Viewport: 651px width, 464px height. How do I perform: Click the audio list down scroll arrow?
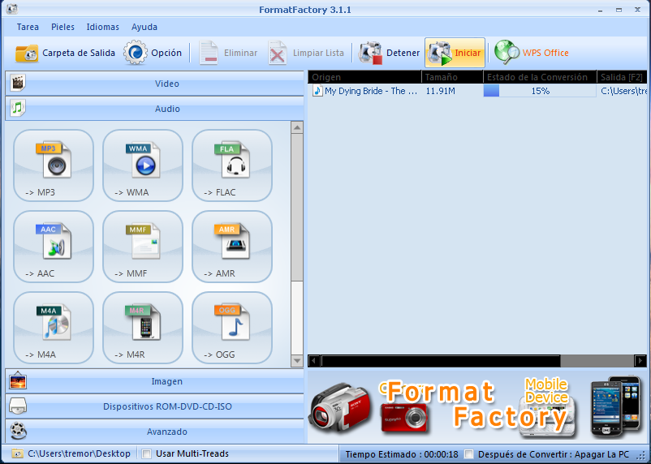pos(297,361)
